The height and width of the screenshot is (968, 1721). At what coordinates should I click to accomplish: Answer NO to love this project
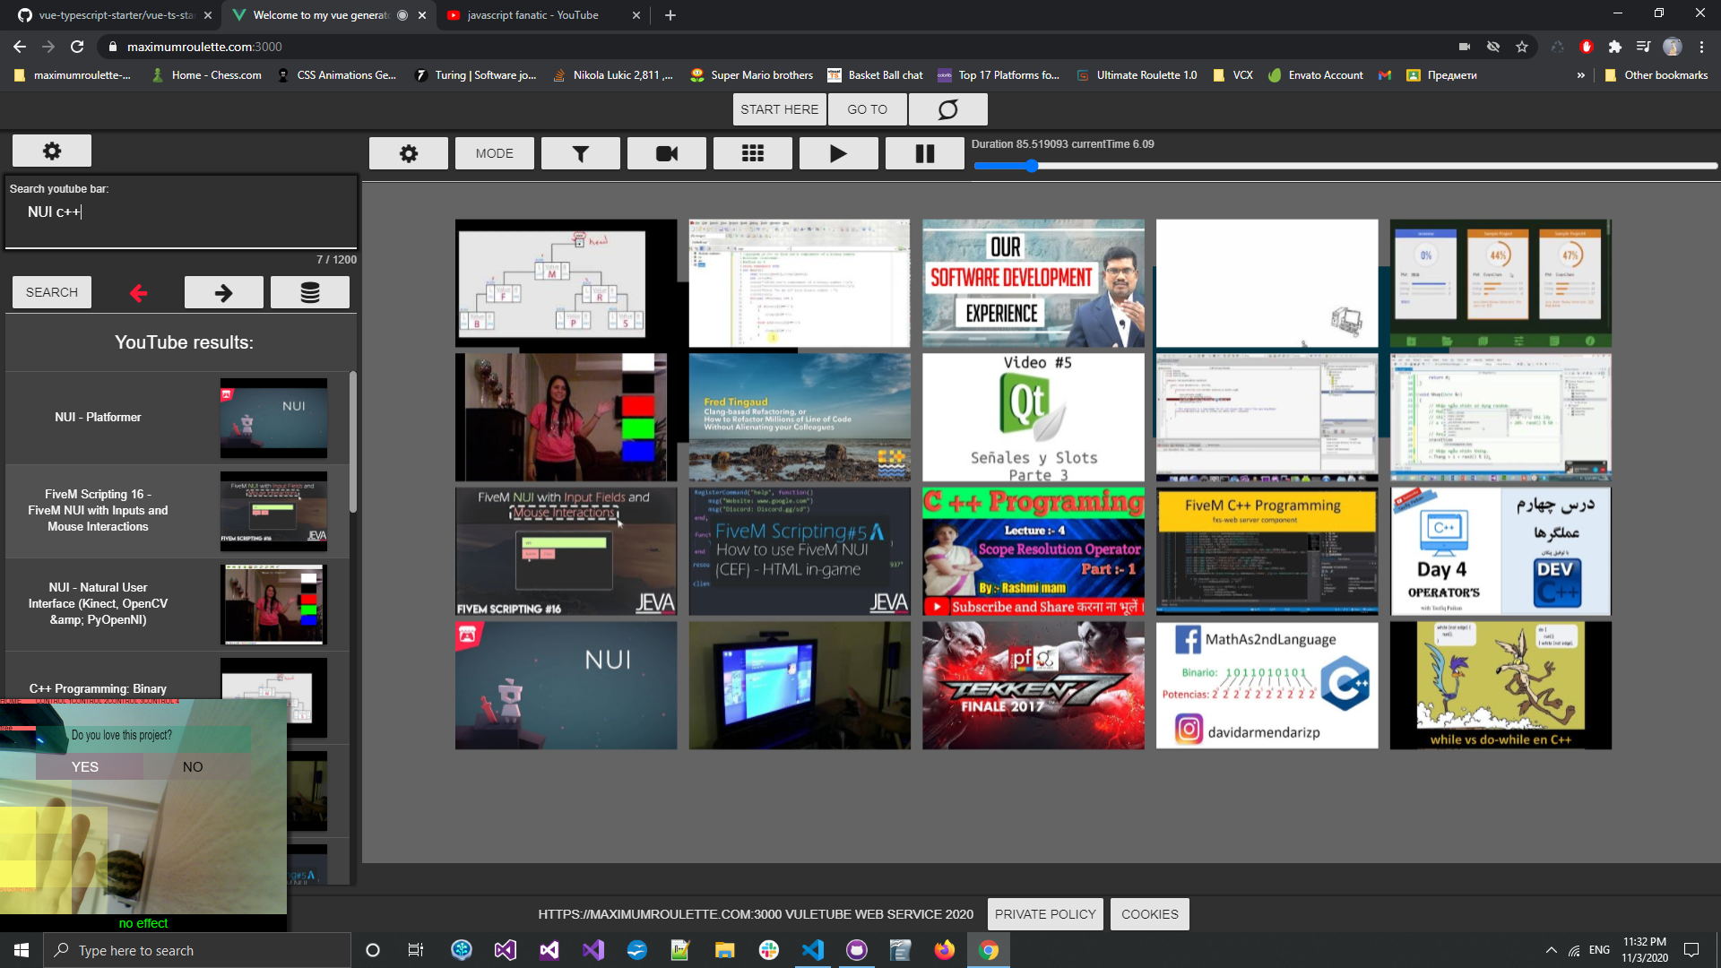(x=193, y=766)
